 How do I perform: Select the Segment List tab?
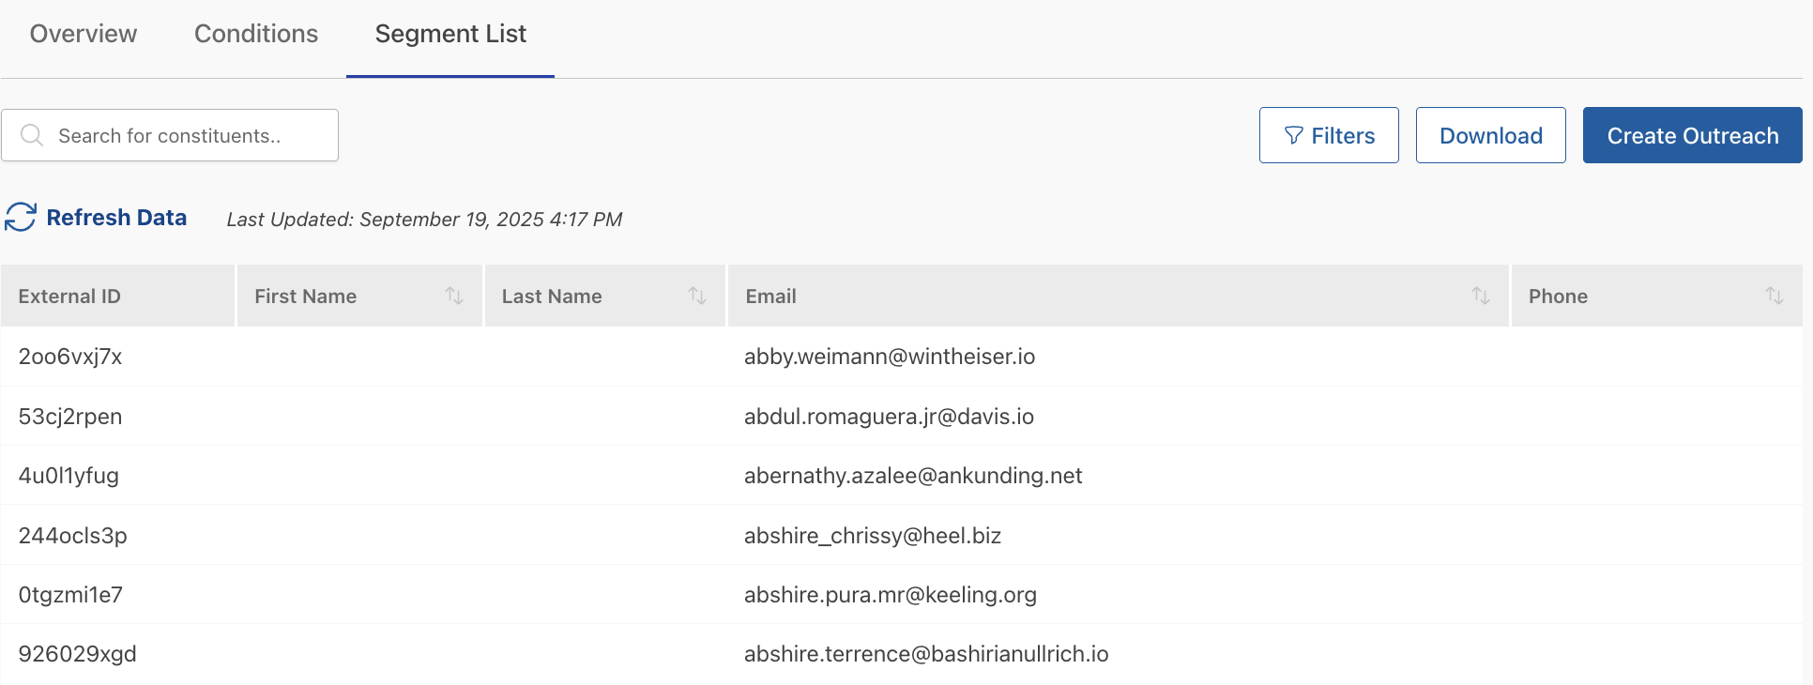[450, 34]
